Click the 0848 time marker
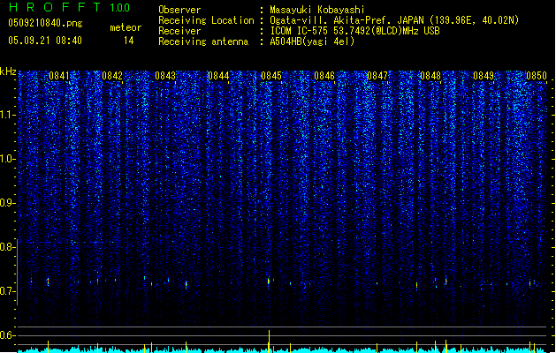The height and width of the screenshot is (353, 556). tap(430, 75)
